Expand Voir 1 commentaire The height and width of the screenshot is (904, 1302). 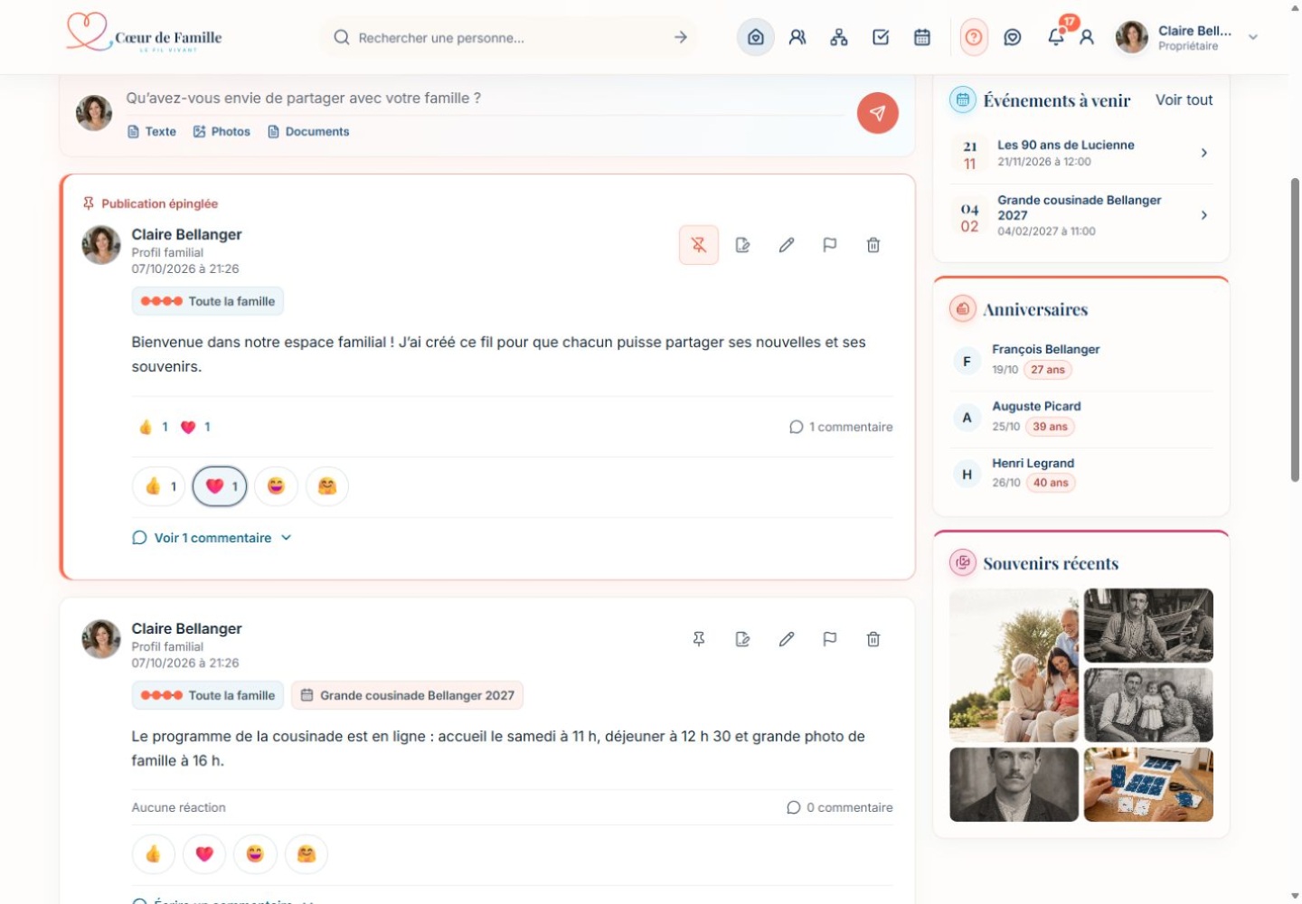212,538
